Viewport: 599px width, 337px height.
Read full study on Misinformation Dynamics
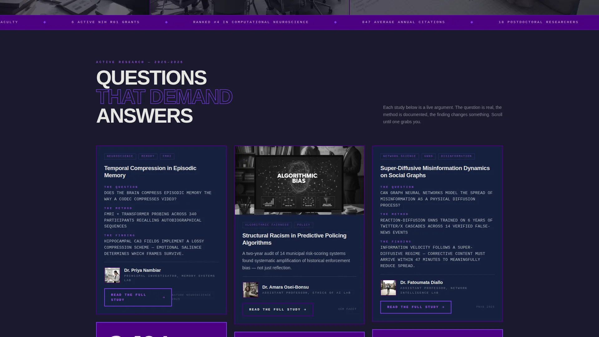coord(416,307)
